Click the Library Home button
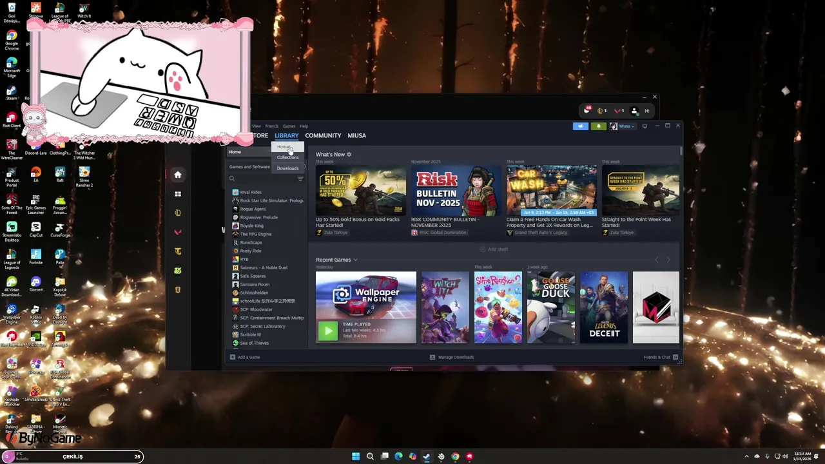The image size is (825, 464). pos(248,152)
